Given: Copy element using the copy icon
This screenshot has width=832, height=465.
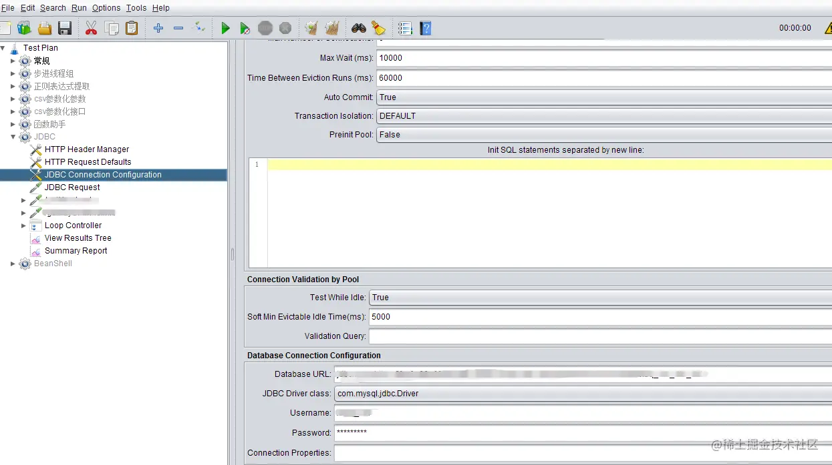Looking at the screenshot, I should click(x=112, y=28).
